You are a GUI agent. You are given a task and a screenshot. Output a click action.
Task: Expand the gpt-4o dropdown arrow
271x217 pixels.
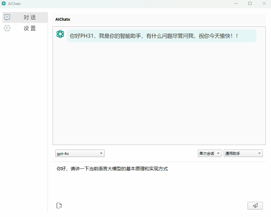tap(101, 153)
